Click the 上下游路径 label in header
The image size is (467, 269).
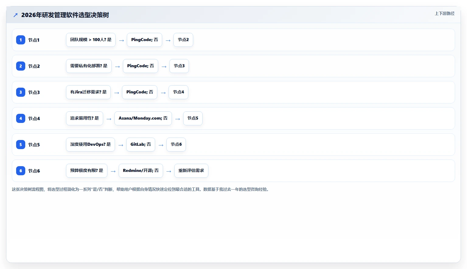444,13
